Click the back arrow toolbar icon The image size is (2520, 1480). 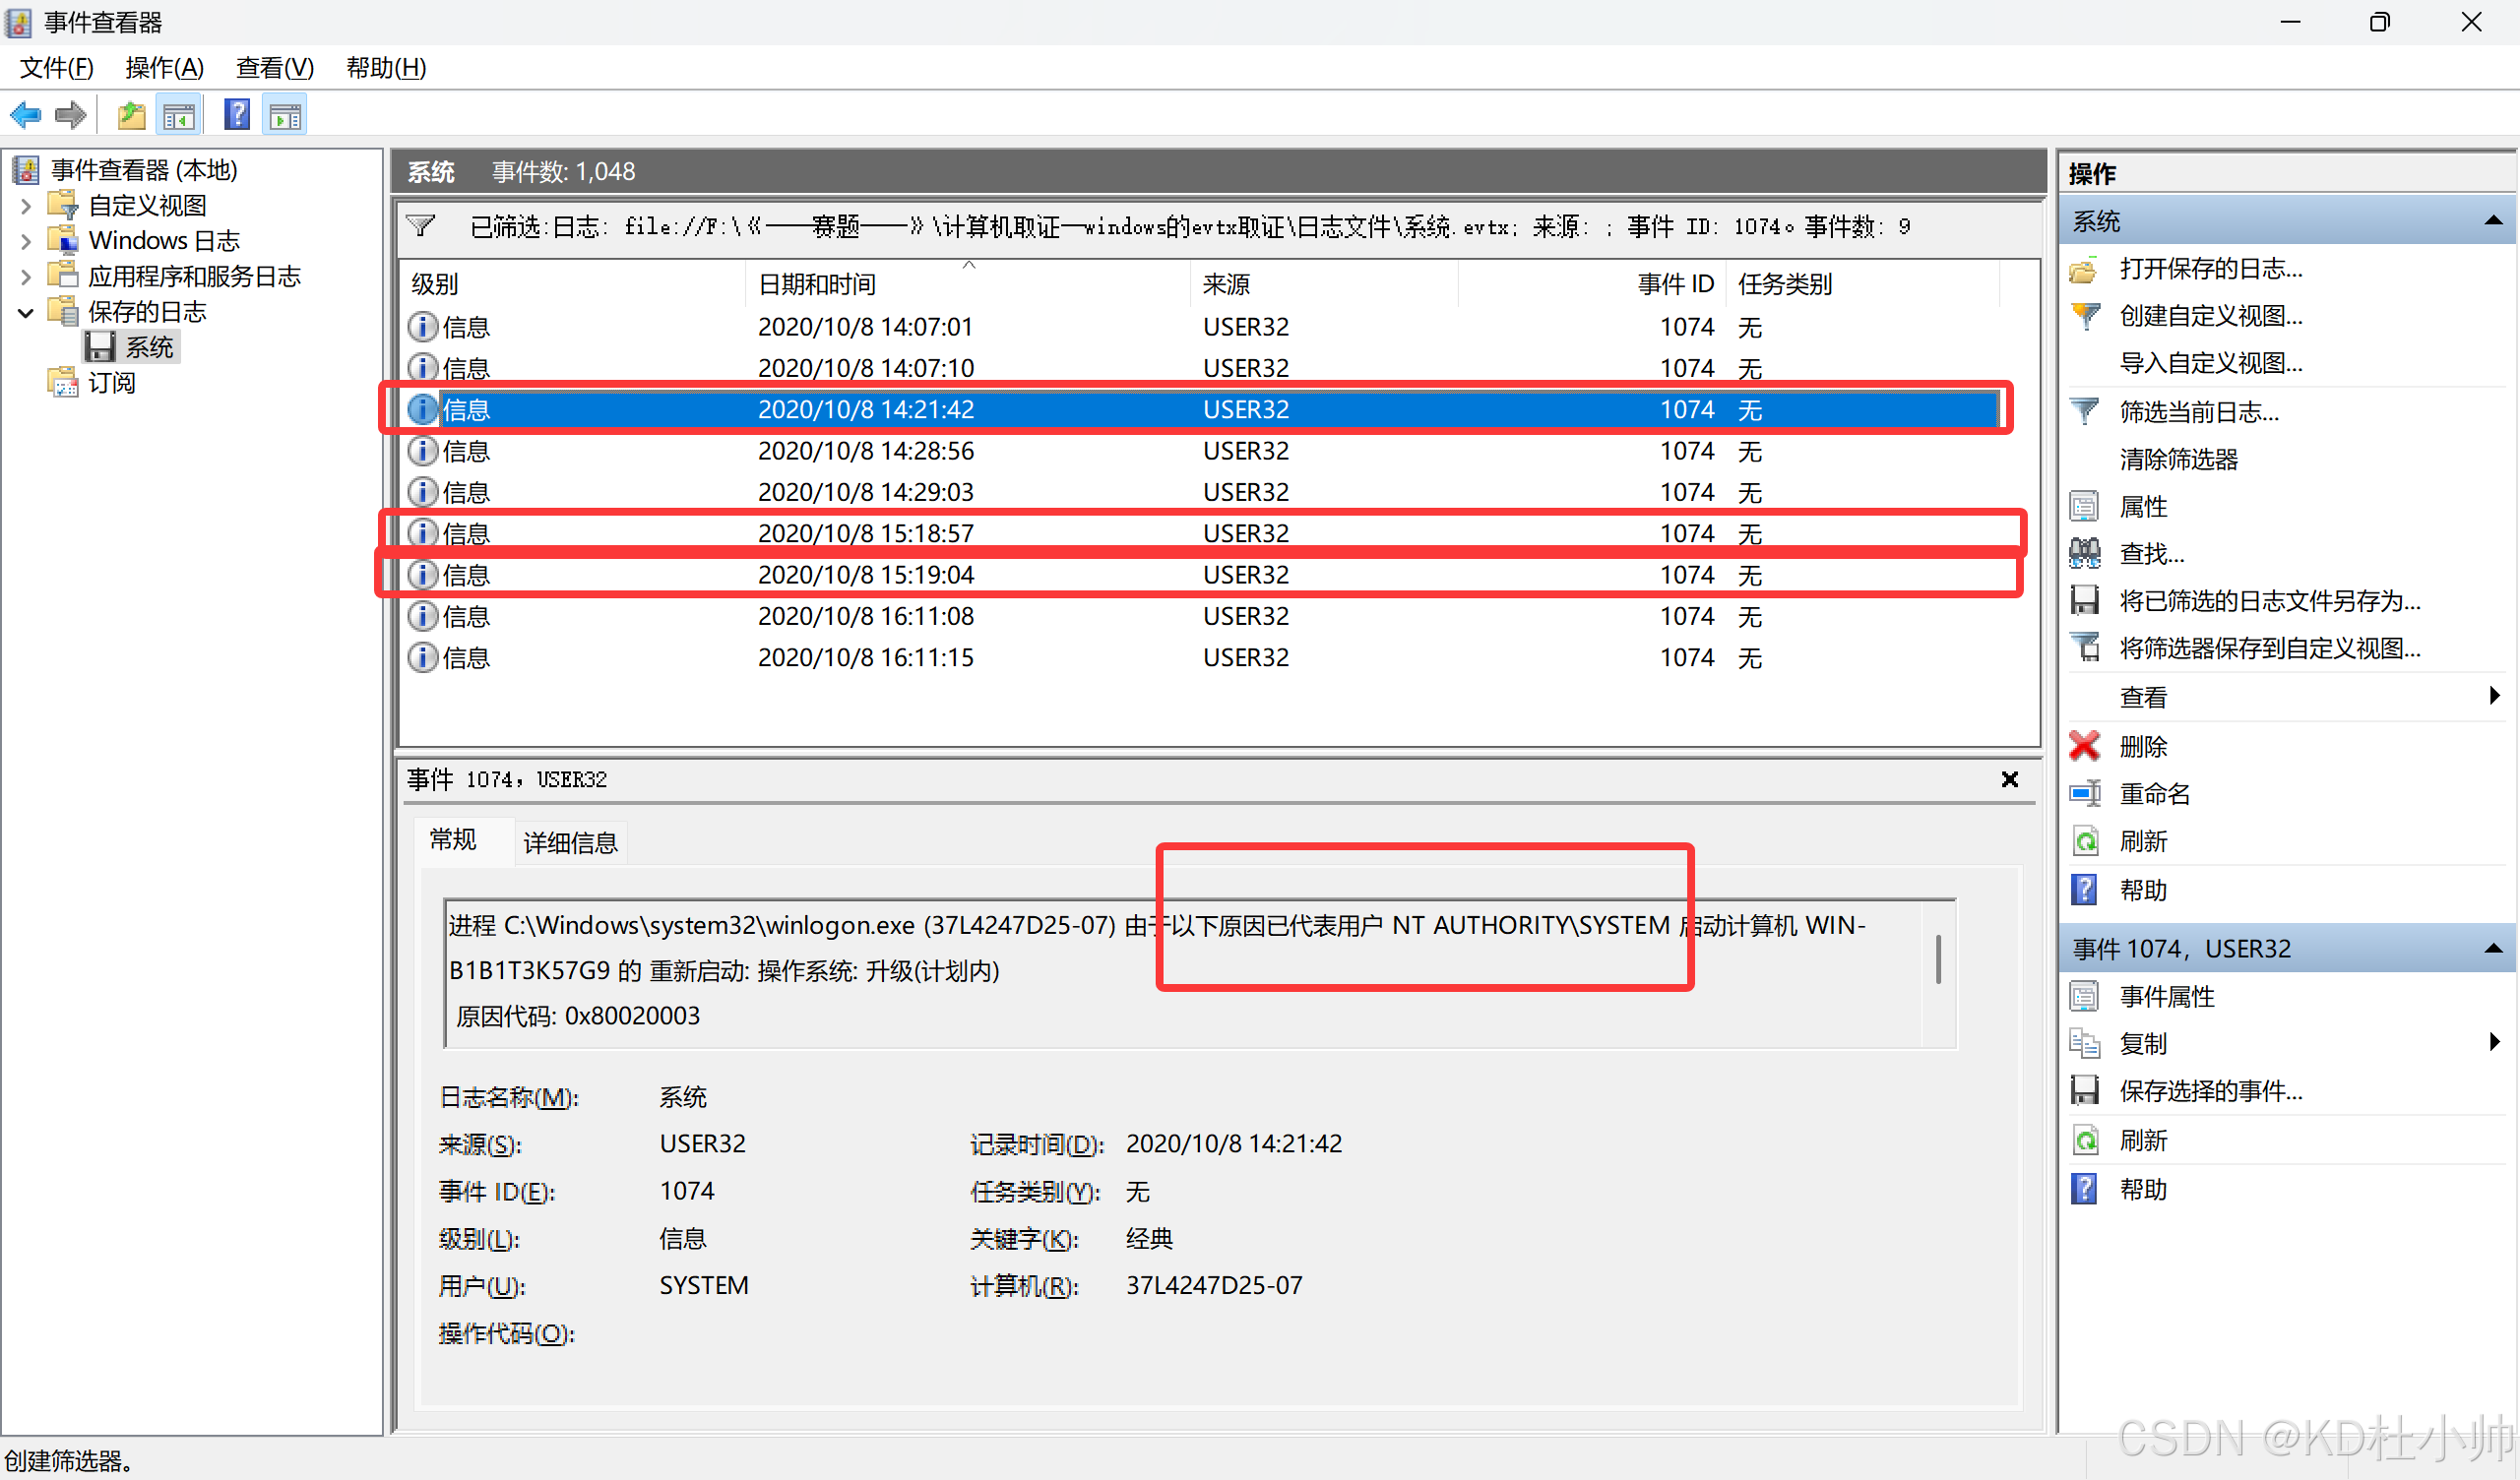click(25, 115)
